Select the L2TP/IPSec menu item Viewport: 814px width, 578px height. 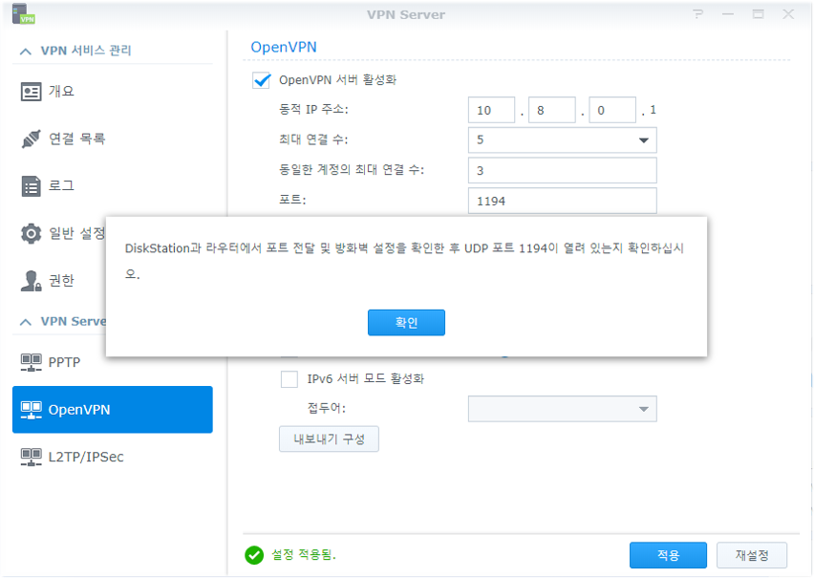tap(113, 457)
